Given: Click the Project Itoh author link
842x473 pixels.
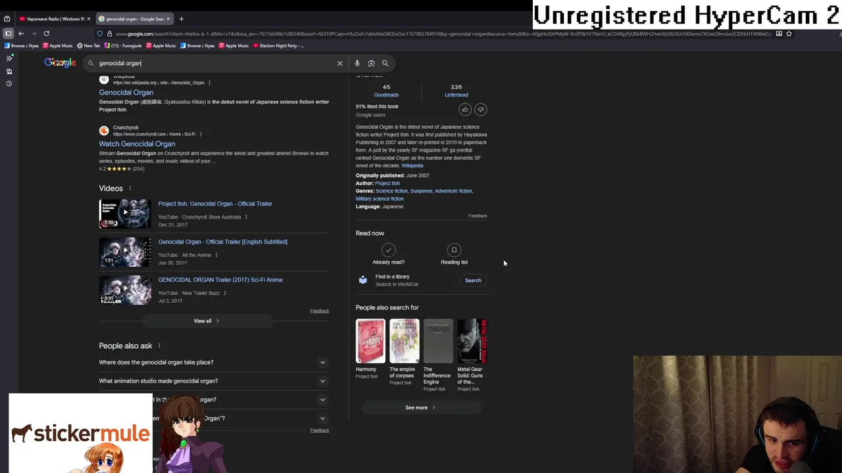Looking at the screenshot, I should 387,183.
